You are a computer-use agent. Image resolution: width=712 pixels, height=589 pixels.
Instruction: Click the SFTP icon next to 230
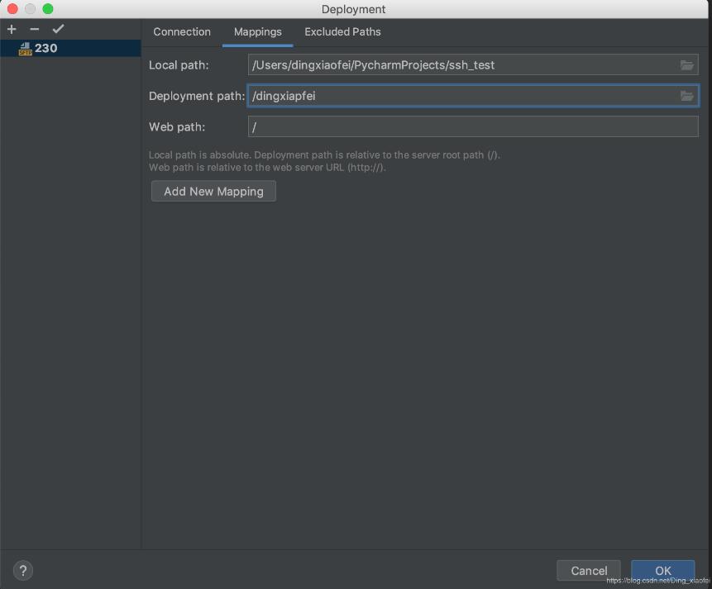[25, 49]
